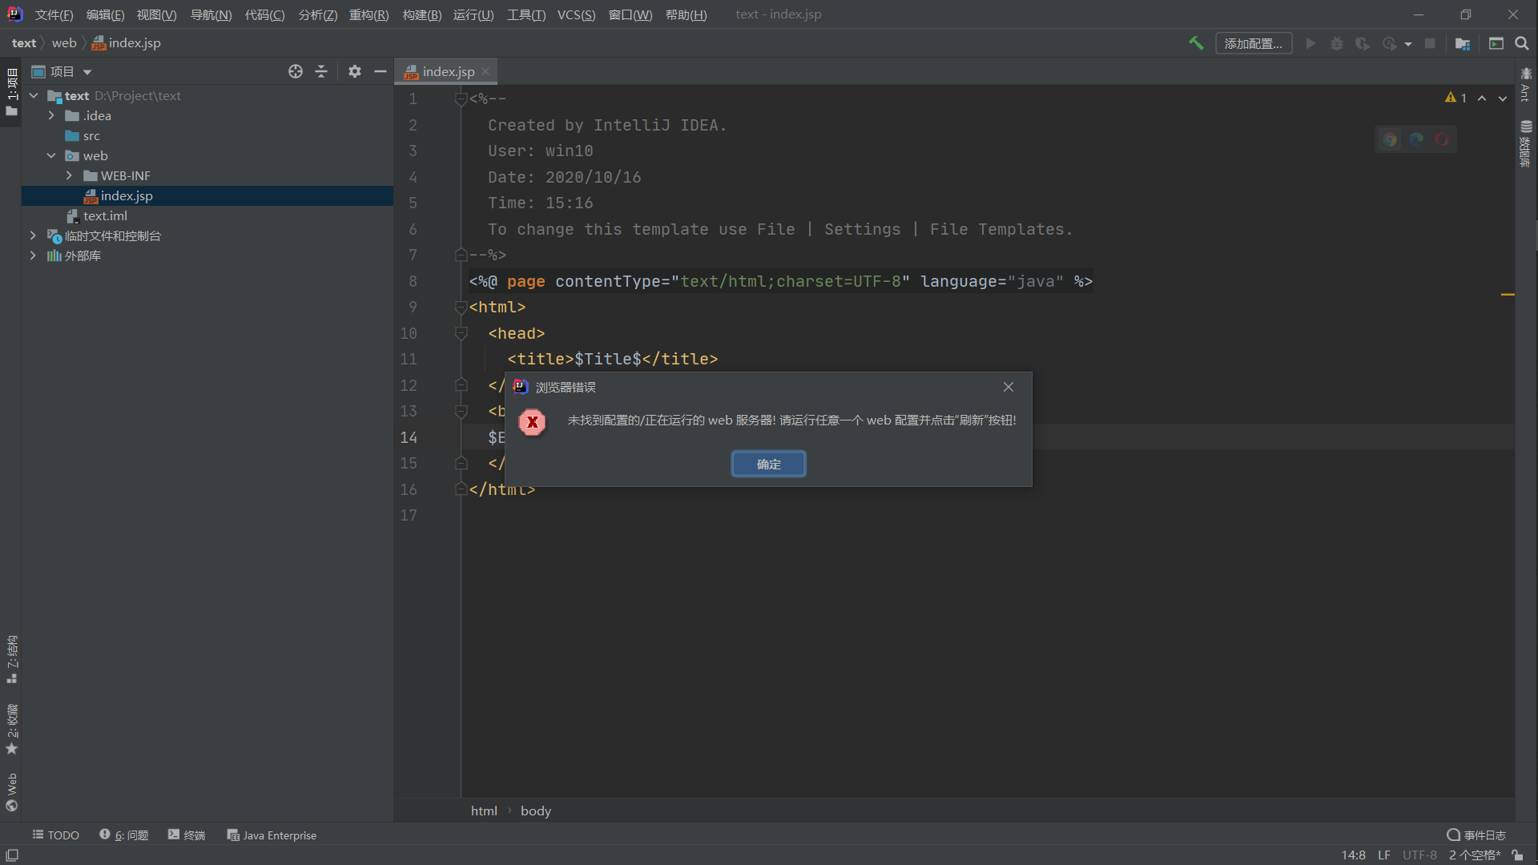Open the VCS(S) menu
The width and height of the screenshot is (1538, 865).
tap(576, 14)
